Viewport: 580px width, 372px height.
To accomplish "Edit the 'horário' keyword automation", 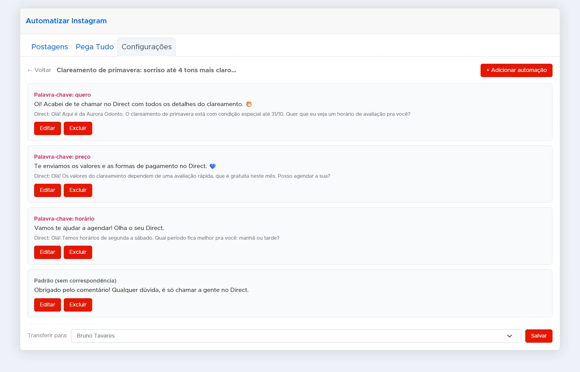I will (47, 252).
